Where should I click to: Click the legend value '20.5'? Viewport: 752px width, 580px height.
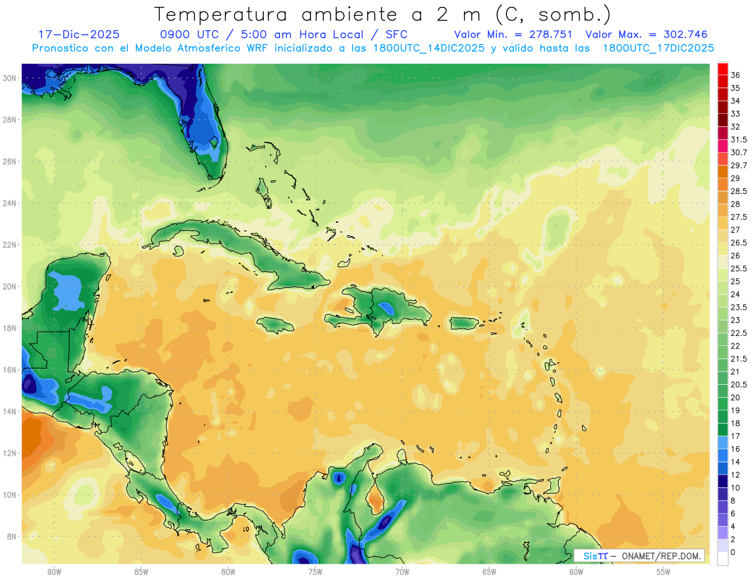(x=739, y=385)
